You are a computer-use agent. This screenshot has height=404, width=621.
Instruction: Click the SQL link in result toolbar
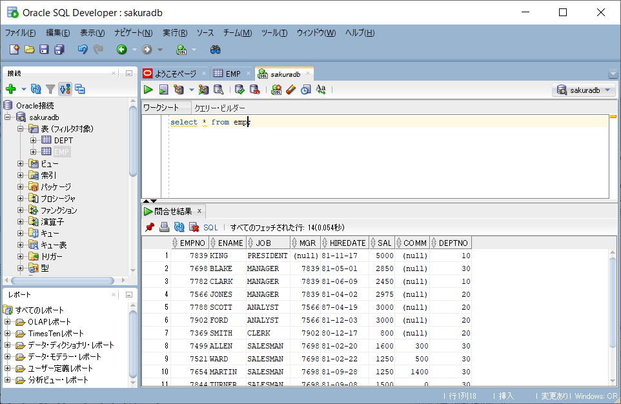pyautogui.click(x=210, y=227)
